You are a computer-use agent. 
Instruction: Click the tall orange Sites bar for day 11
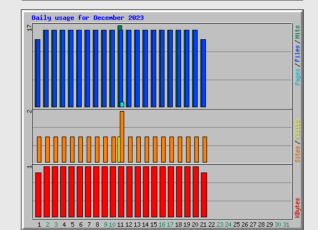[x=122, y=137]
